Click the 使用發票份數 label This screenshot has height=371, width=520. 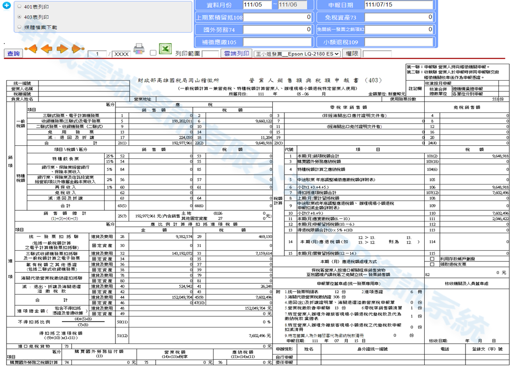[403, 99]
